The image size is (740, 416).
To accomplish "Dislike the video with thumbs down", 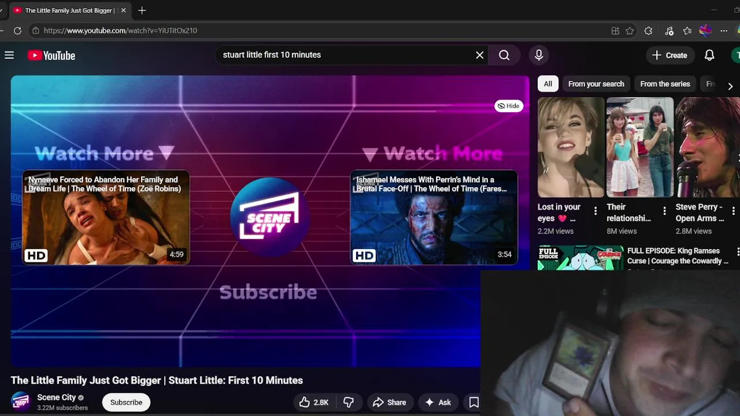I will pos(349,402).
